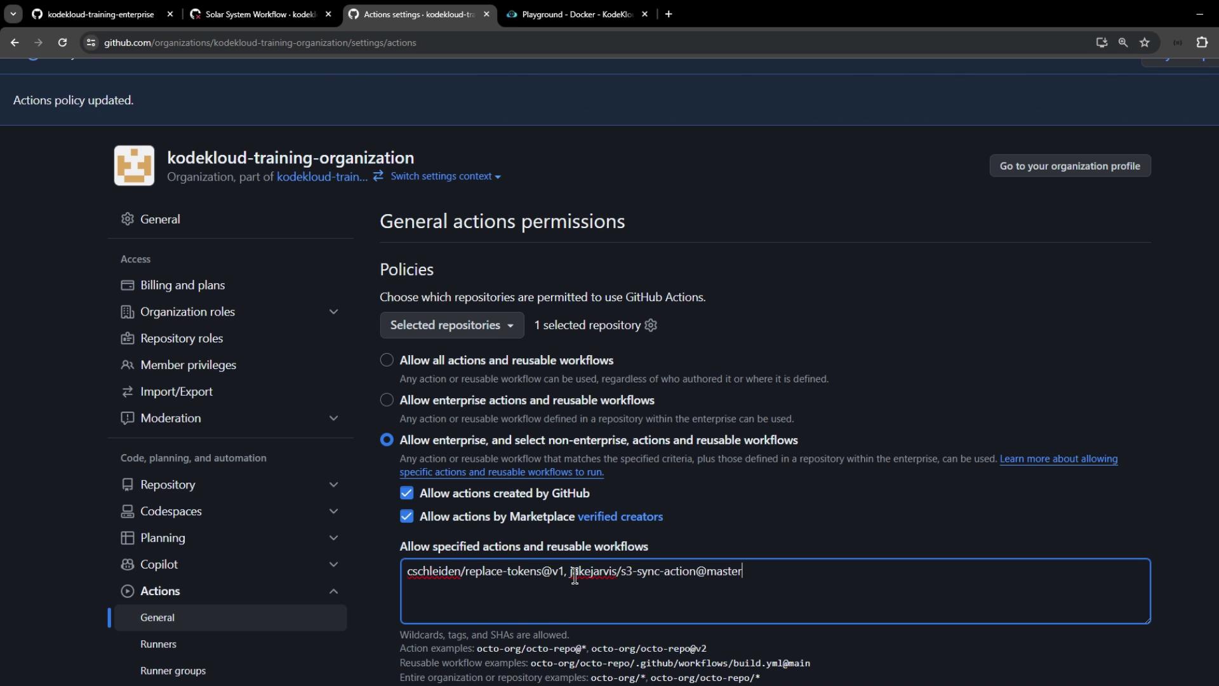Bookmark this page with the star icon
1219x686 pixels.
pos(1145,43)
